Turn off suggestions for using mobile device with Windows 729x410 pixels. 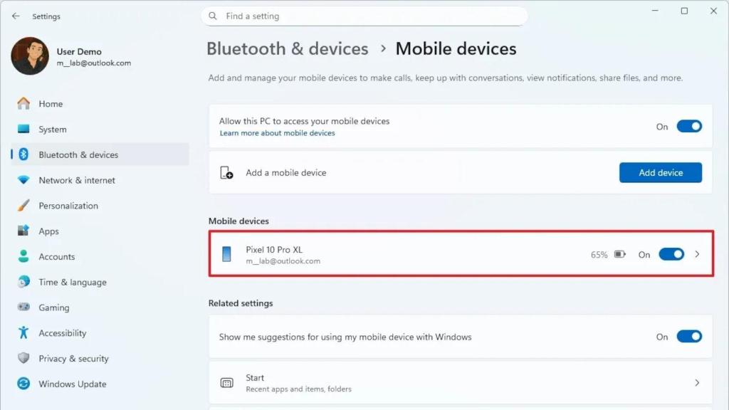pyautogui.click(x=688, y=337)
